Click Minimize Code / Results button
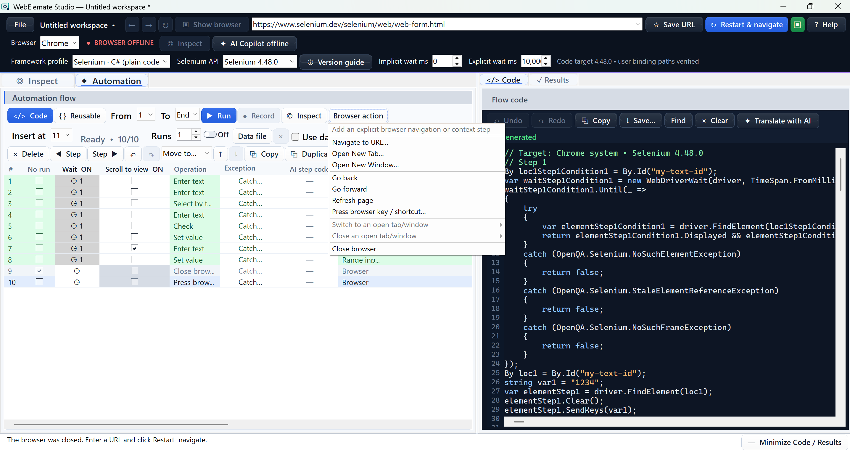 coord(795,442)
